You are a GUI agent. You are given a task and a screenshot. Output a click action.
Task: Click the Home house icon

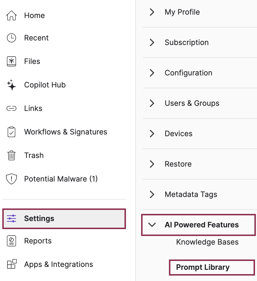point(11,15)
